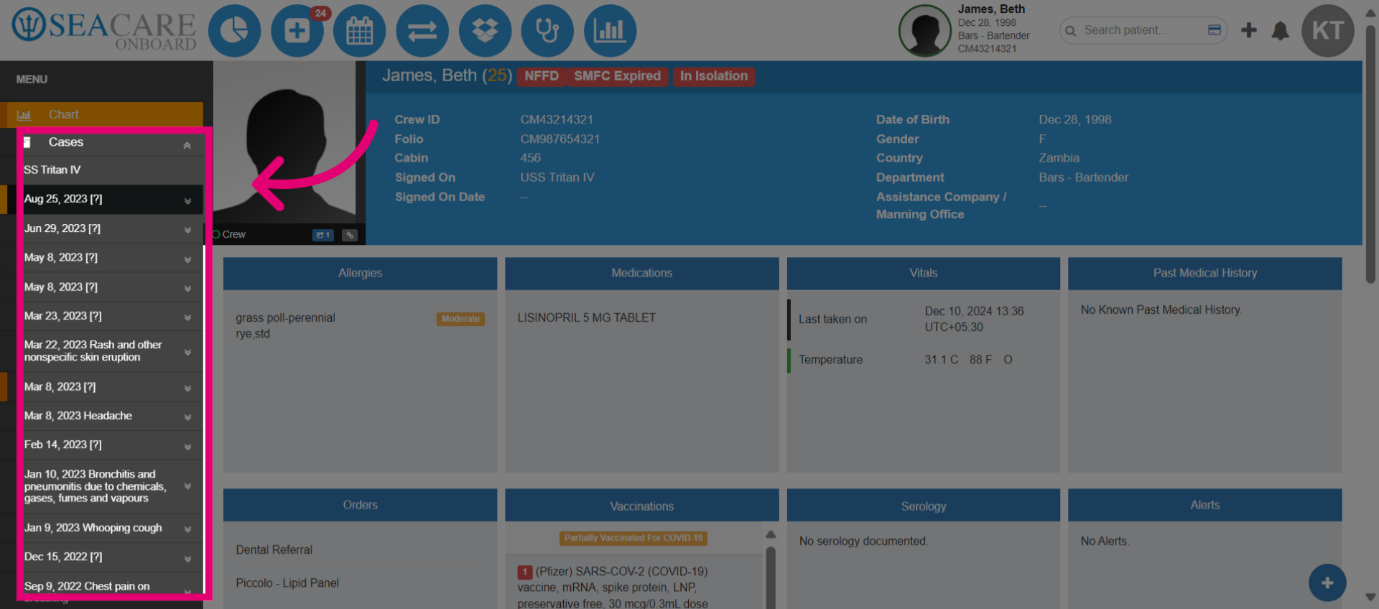Image resolution: width=1379 pixels, height=609 pixels.
Task: Open the Medications panel header
Action: point(642,274)
